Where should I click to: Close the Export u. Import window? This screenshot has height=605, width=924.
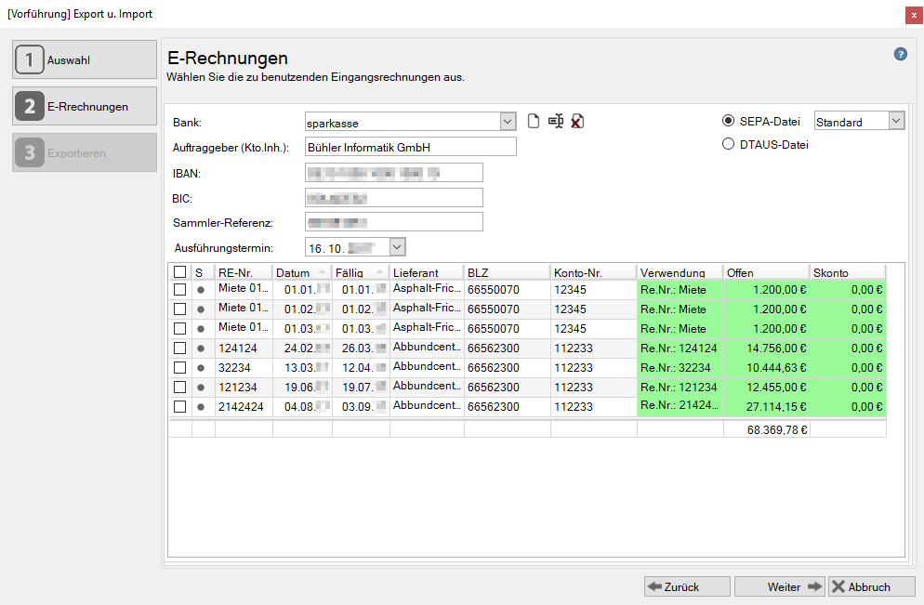click(x=914, y=15)
